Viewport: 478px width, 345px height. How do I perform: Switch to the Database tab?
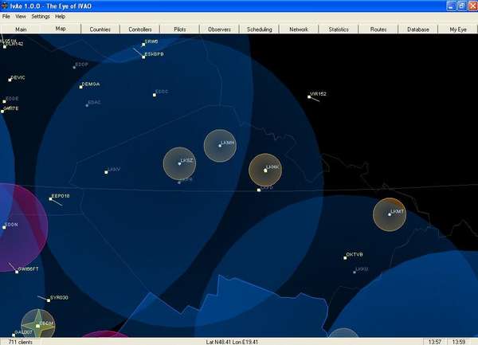click(418, 29)
